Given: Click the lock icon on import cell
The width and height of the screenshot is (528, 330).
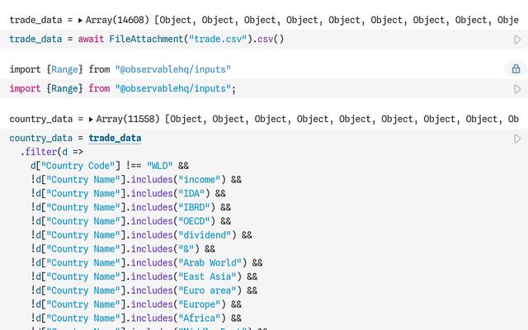Looking at the screenshot, I should (x=516, y=69).
